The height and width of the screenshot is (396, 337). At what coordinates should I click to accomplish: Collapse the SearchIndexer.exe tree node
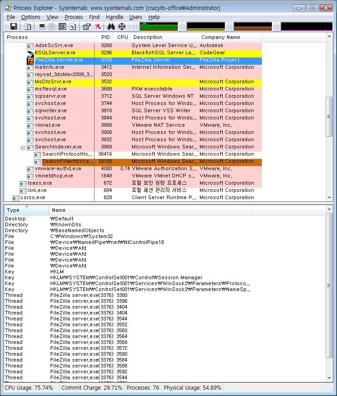click(x=23, y=148)
